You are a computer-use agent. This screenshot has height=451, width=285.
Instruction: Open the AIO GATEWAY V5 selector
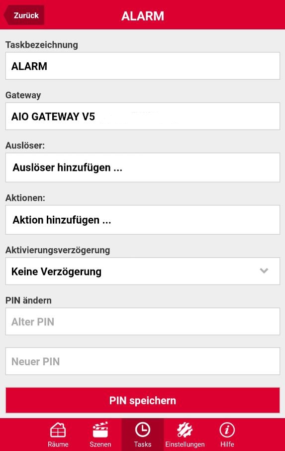143,116
